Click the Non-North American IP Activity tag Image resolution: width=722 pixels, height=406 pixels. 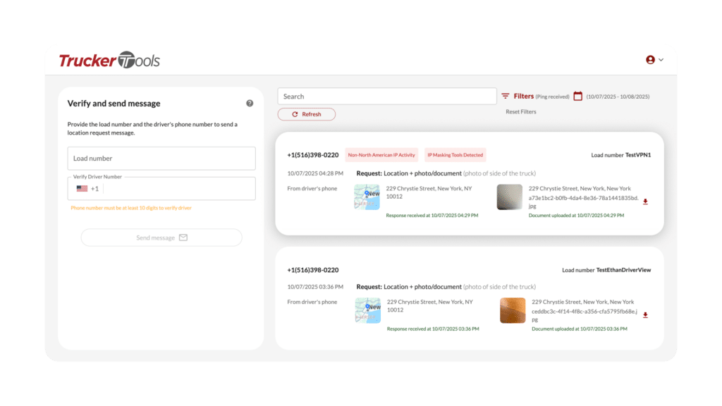point(381,155)
